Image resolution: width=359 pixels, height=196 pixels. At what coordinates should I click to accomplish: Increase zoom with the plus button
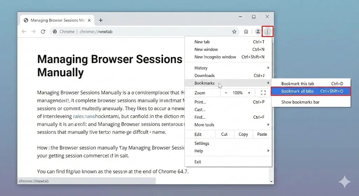point(249,93)
